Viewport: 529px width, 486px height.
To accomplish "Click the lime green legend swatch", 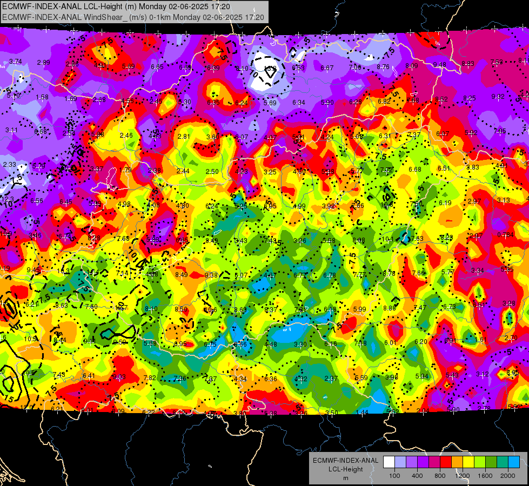I will click(x=480, y=462).
